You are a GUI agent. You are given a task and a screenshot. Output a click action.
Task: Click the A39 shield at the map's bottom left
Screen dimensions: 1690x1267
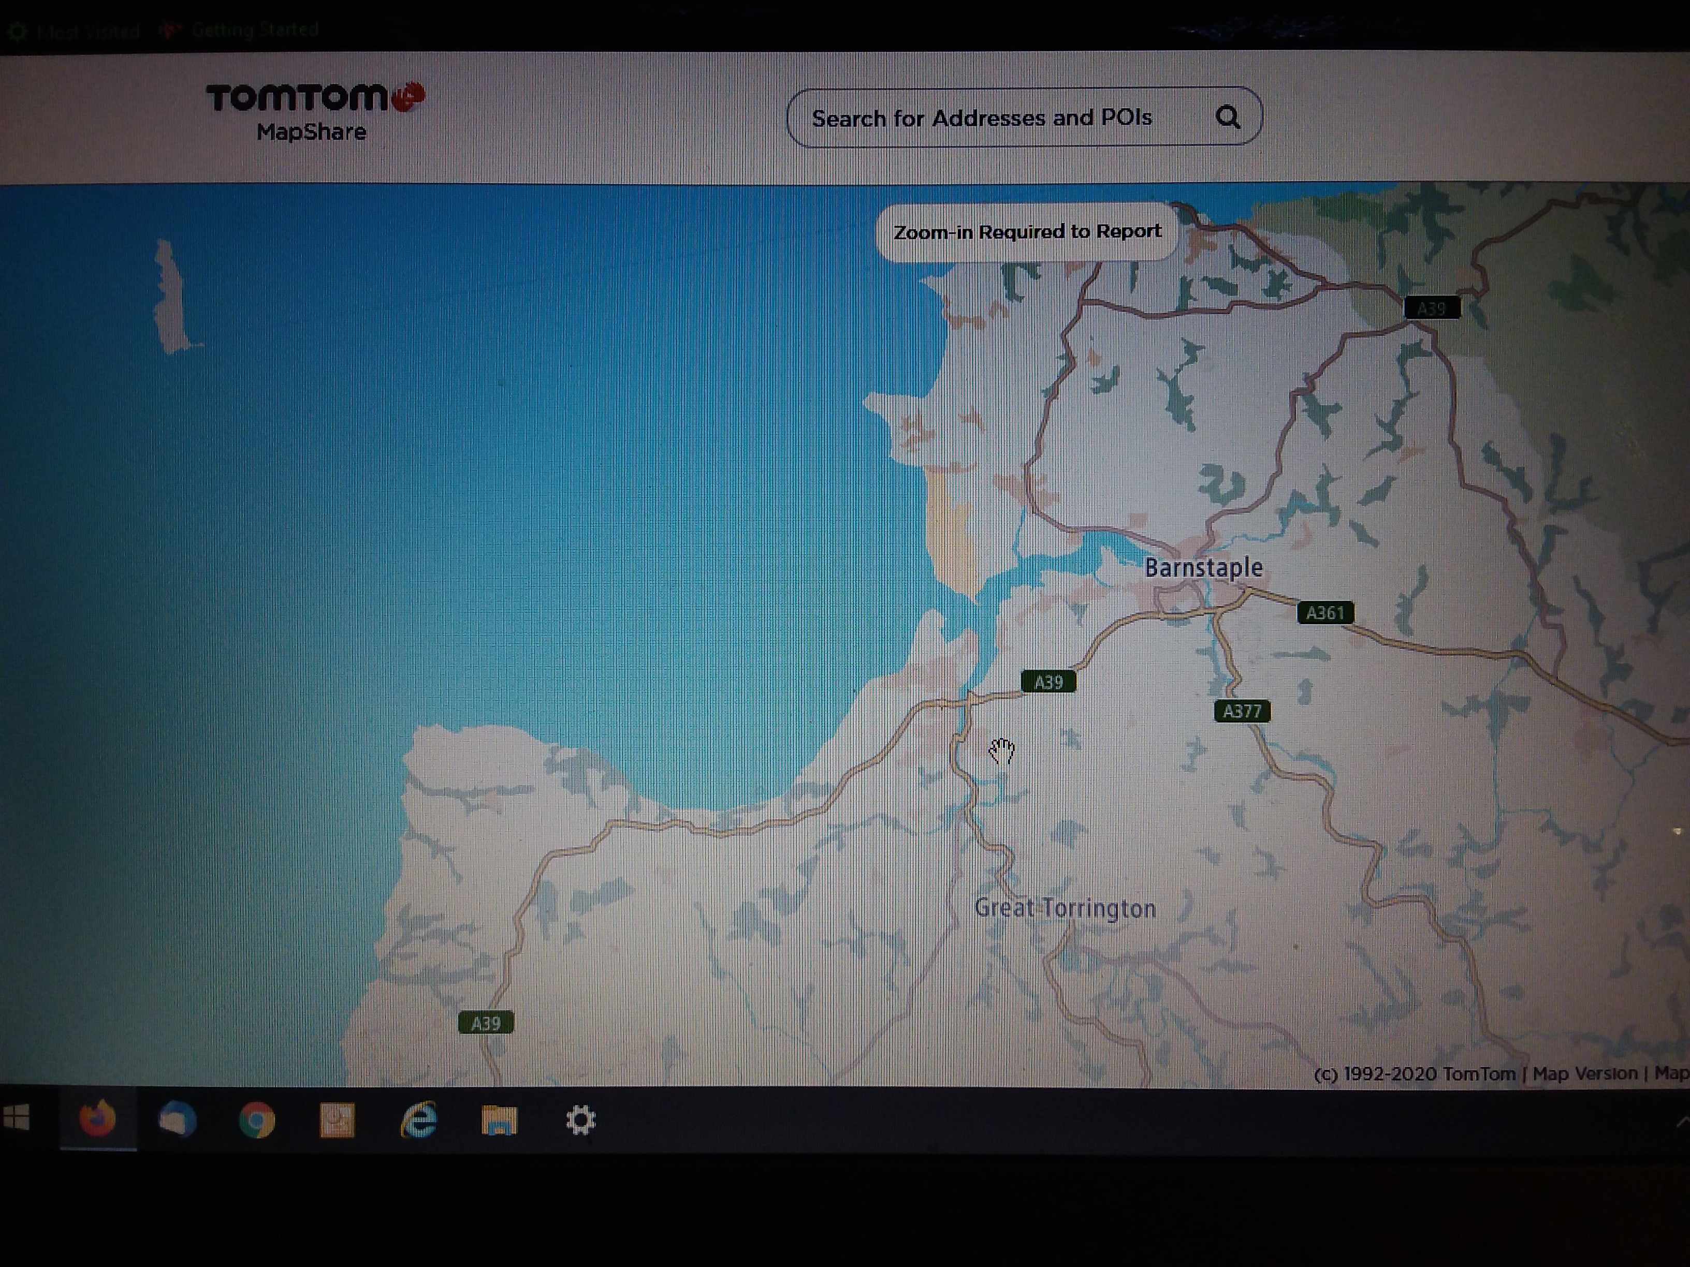[x=486, y=1023]
